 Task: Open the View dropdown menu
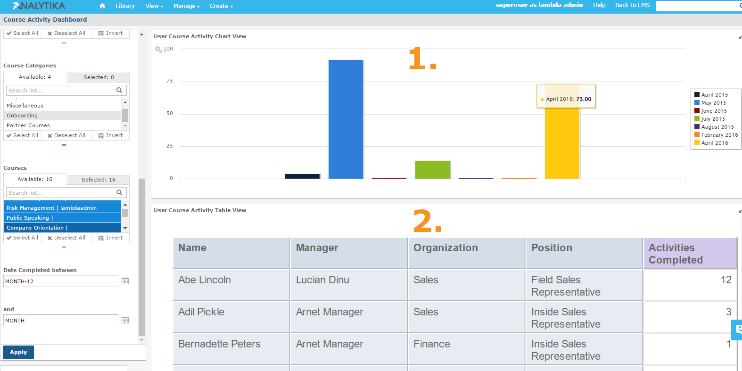click(154, 6)
